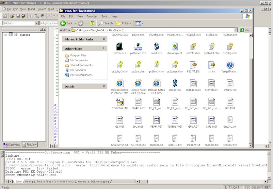The height and width of the screenshot is (189, 273).
Task: Select Release notes PS2Tuner.htm icon
Action: [120, 83]
